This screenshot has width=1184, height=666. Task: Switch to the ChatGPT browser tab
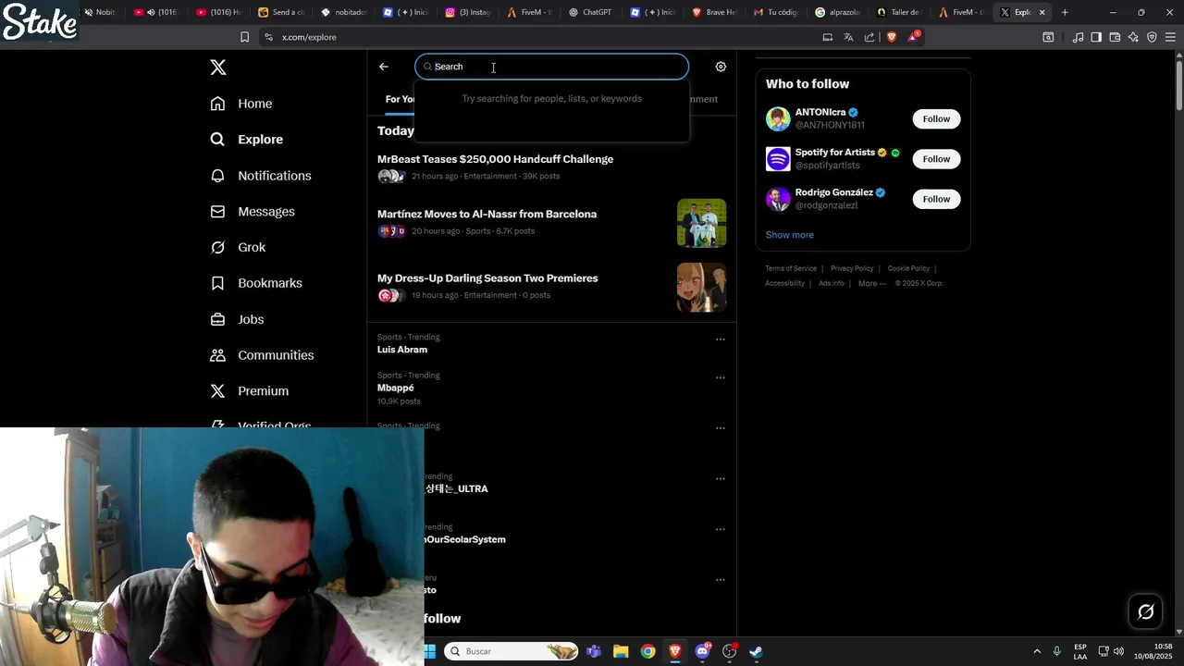(x=590, y=12)
